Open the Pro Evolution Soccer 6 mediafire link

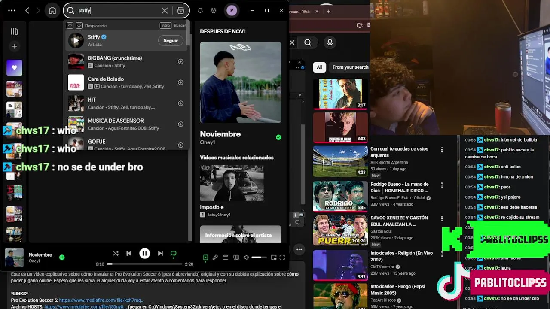click(101, 300)
